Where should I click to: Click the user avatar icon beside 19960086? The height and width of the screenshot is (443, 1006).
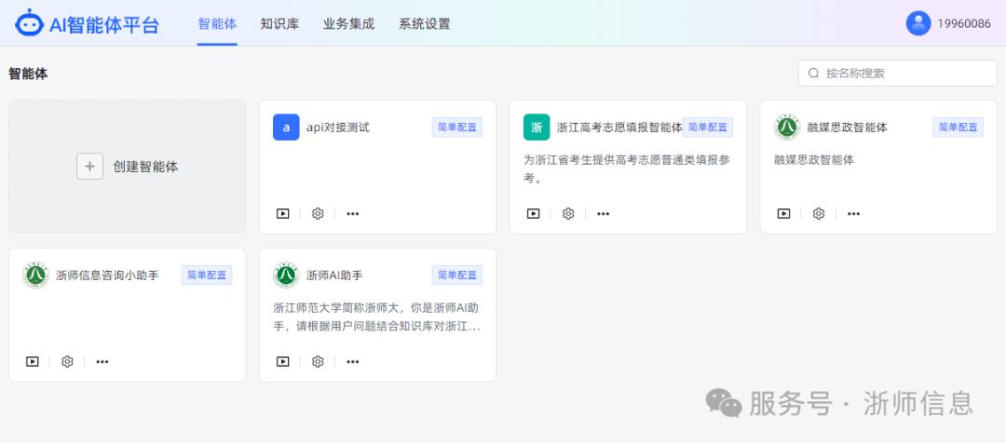918,23
